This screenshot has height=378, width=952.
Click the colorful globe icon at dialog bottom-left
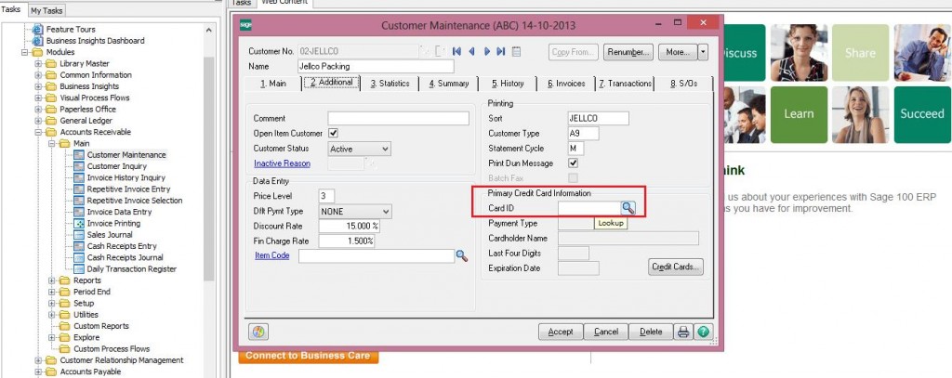tap(258, 332)
